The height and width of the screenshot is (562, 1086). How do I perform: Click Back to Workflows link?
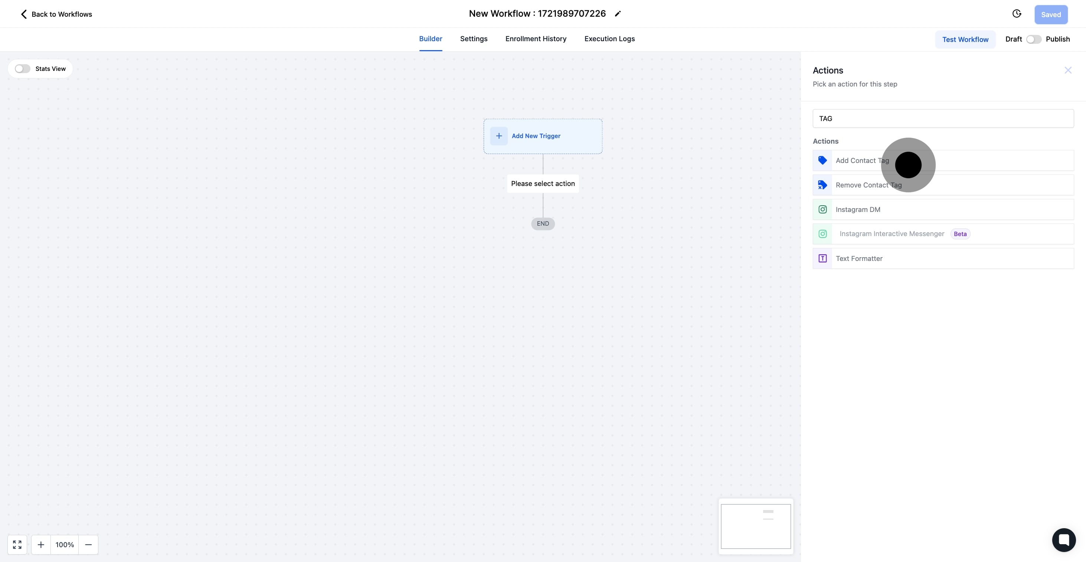coord(62,14)
